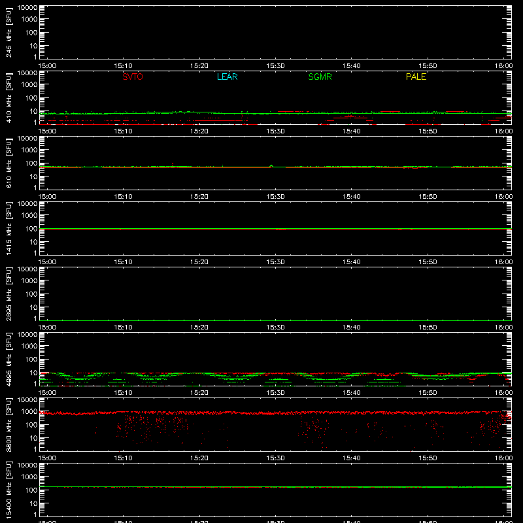523x523 pixels.
Task: Click the green SGMR station label
Action: [320, 76]
